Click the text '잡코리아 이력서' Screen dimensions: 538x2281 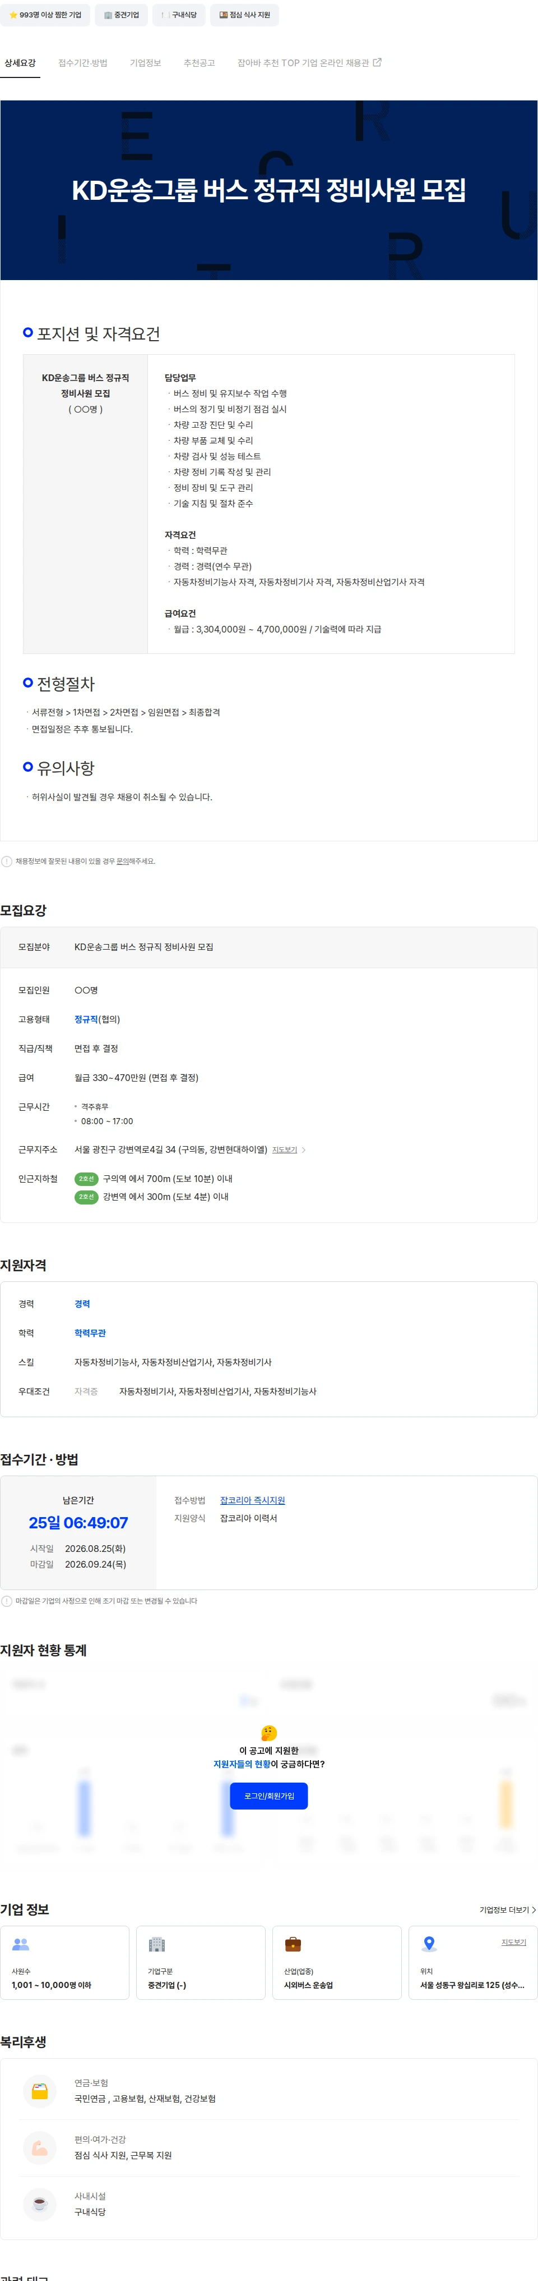248,1518
